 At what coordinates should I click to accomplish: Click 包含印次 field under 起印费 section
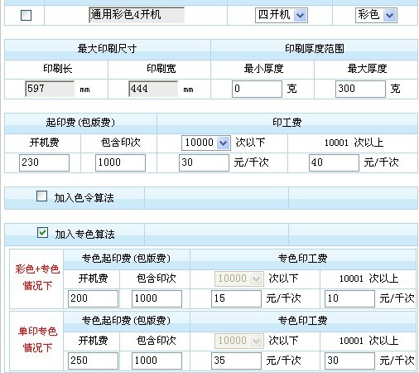(x=120, y=162)
